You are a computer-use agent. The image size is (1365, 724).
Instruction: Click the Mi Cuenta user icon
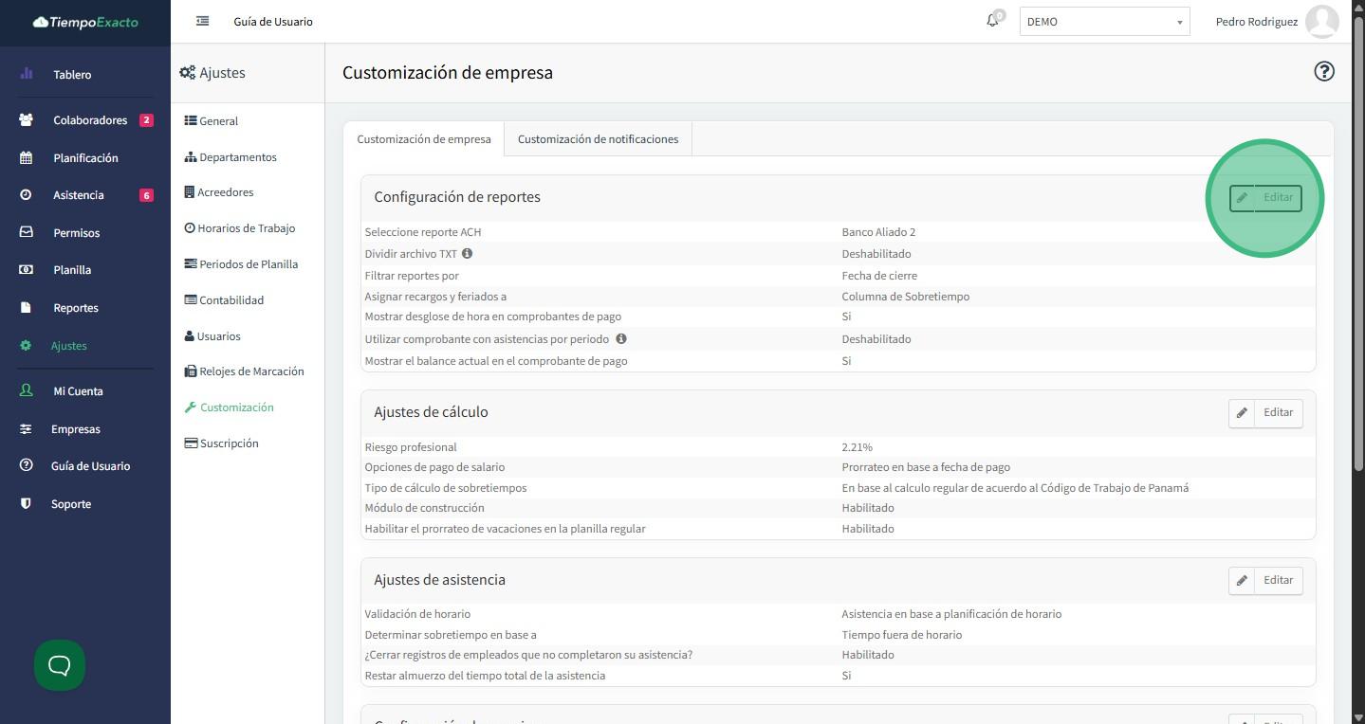[x=26, y=390]
